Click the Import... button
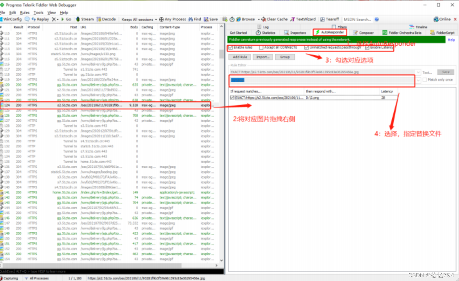 tap(263, 57)
